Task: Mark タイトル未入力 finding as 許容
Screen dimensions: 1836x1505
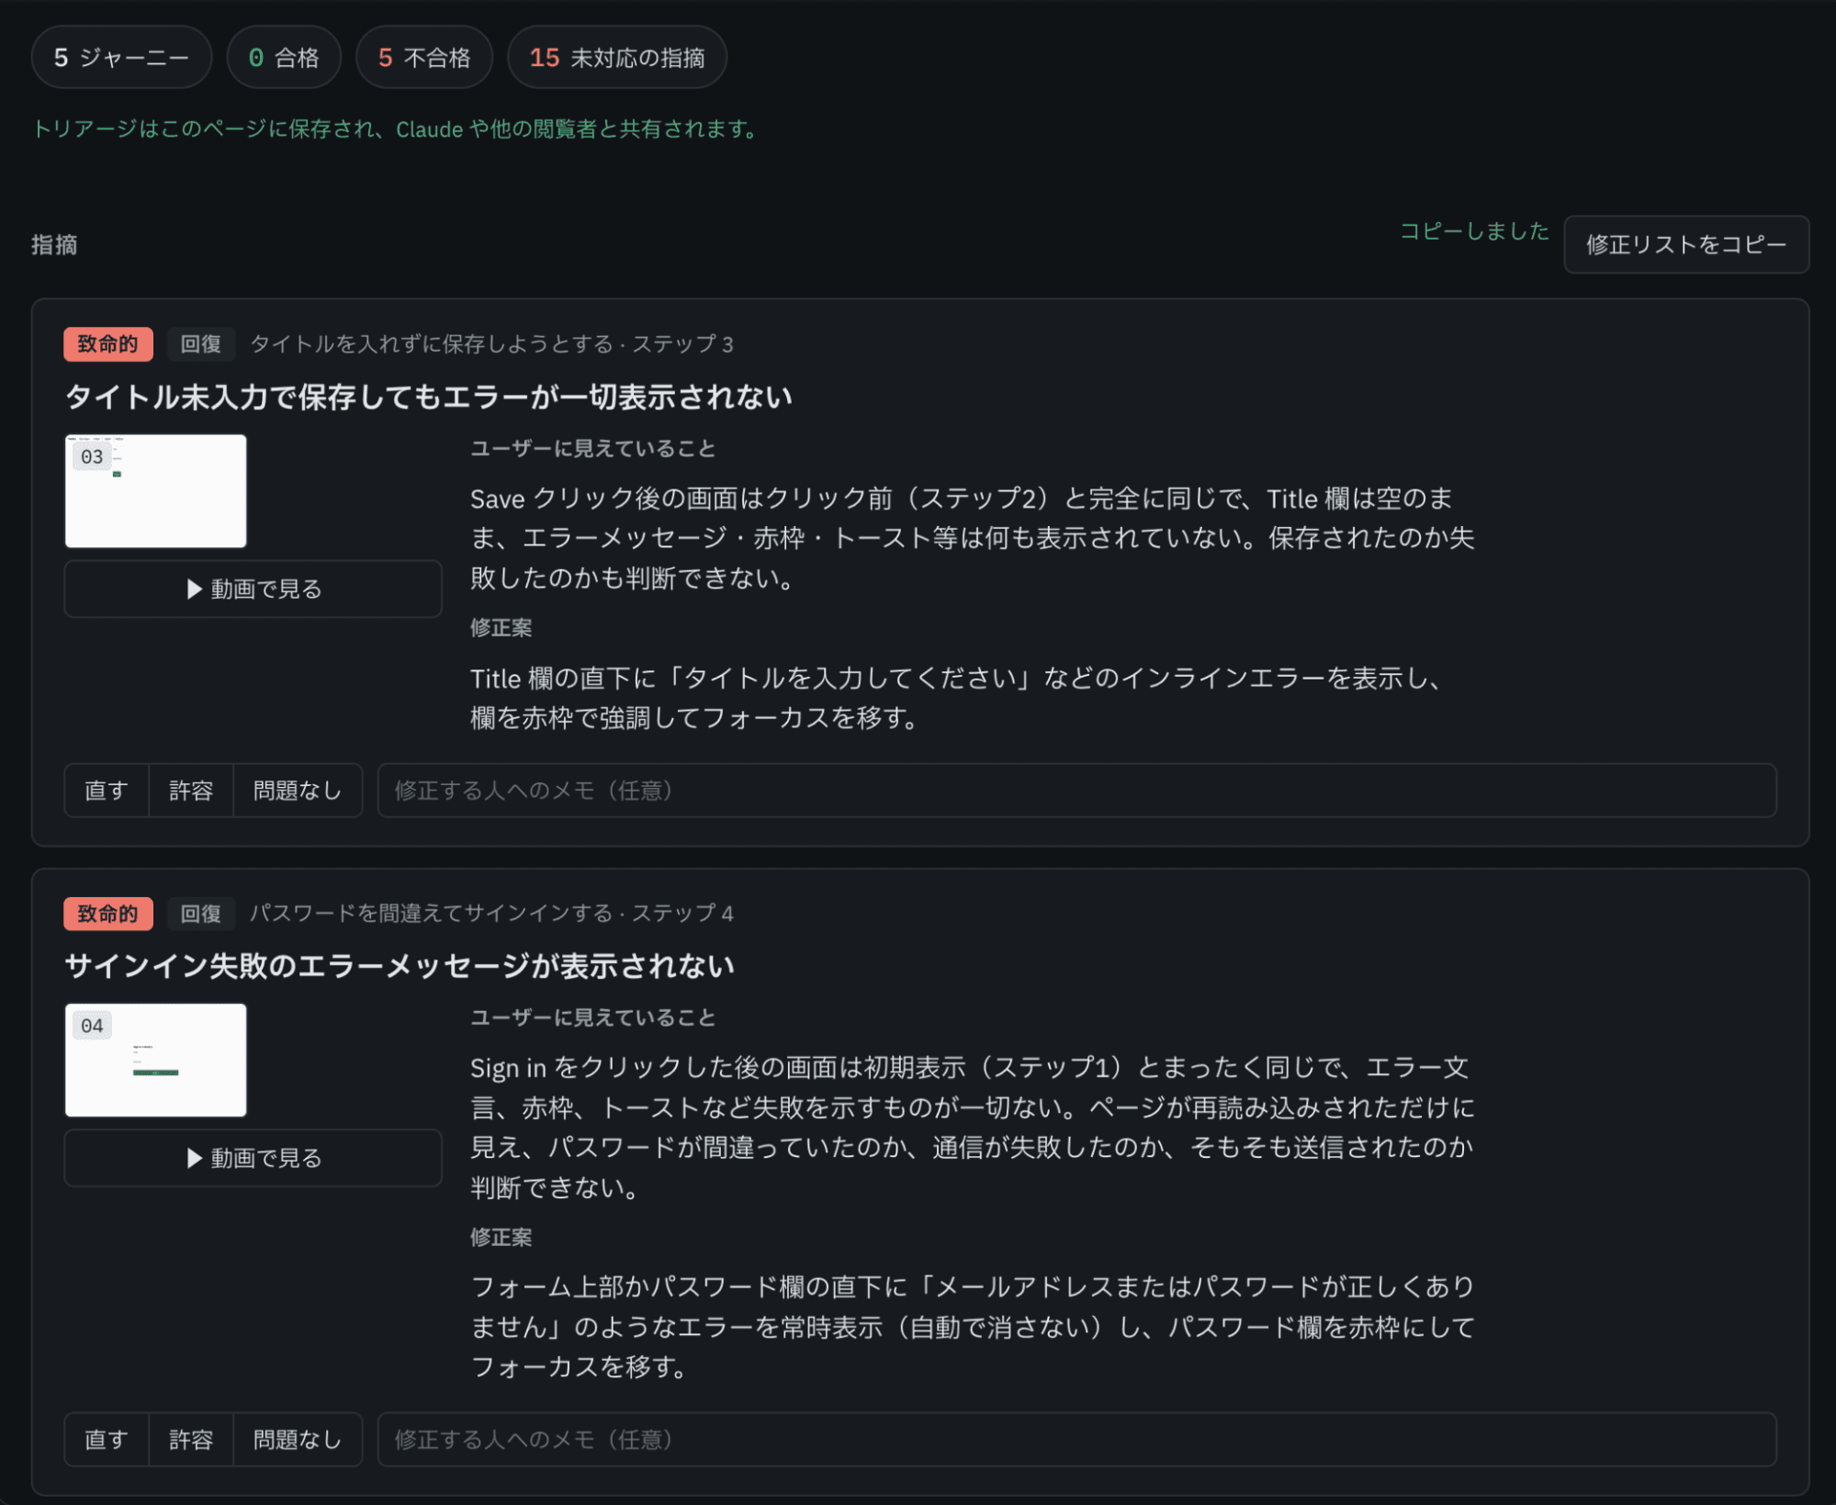Action: click(x=191, y=791)
